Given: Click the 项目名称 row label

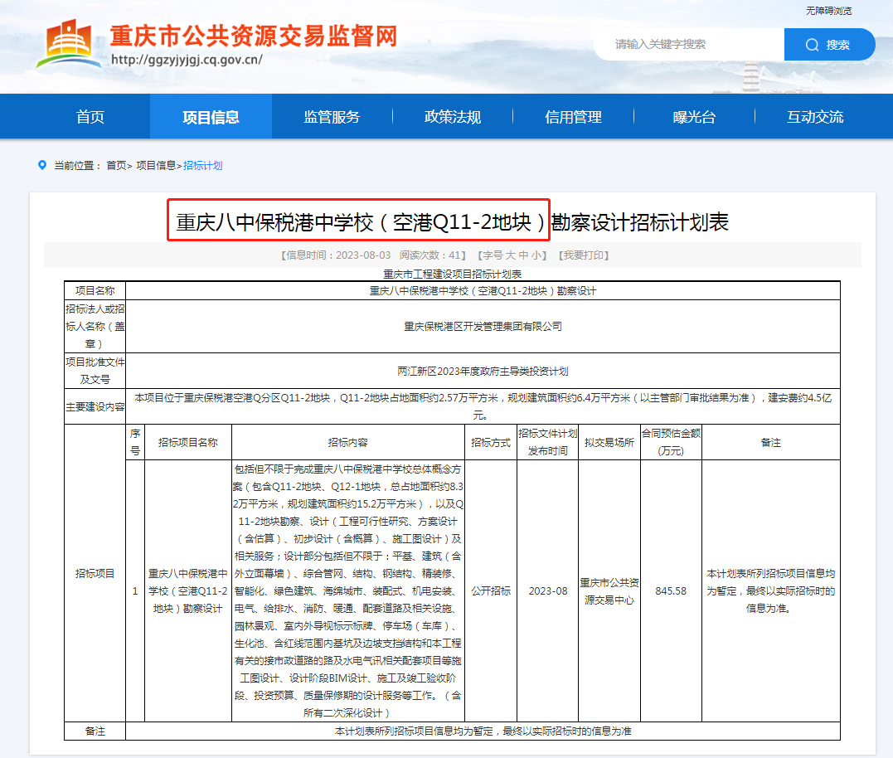Looking at the screenshot, I should tap(95, 291).
